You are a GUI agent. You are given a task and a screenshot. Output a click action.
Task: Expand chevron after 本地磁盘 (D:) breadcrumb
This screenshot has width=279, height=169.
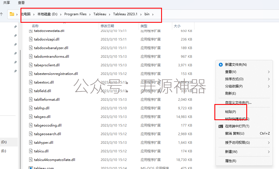pos(61,14)
